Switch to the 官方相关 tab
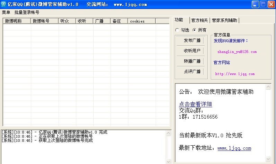The image size is (276, 164). (200, 20)
